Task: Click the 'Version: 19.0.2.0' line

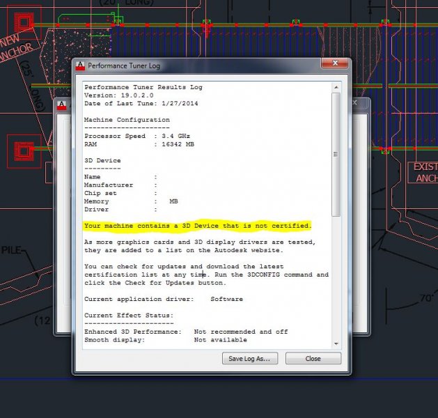Action: tap(118, 95)
